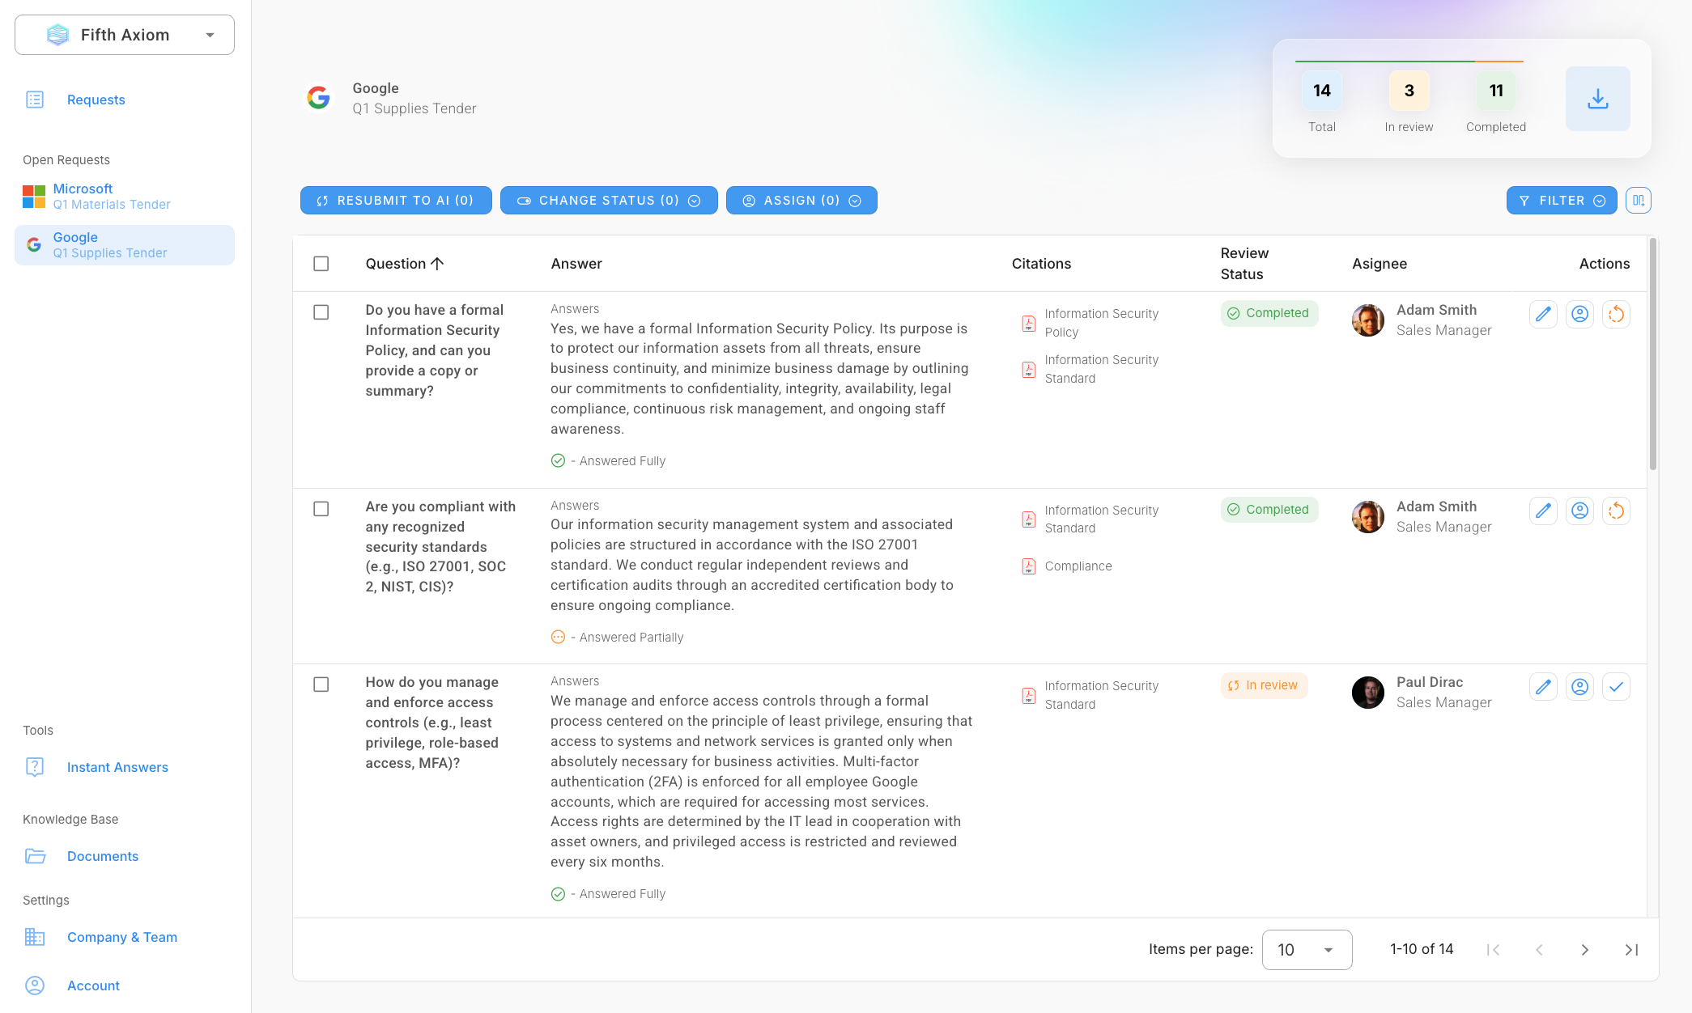Click Paul Dirac avatar
This screenshot has height=1013, width=1692.
pos(1367,693)
